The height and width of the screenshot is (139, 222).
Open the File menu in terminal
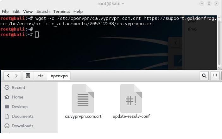[5, 11]
